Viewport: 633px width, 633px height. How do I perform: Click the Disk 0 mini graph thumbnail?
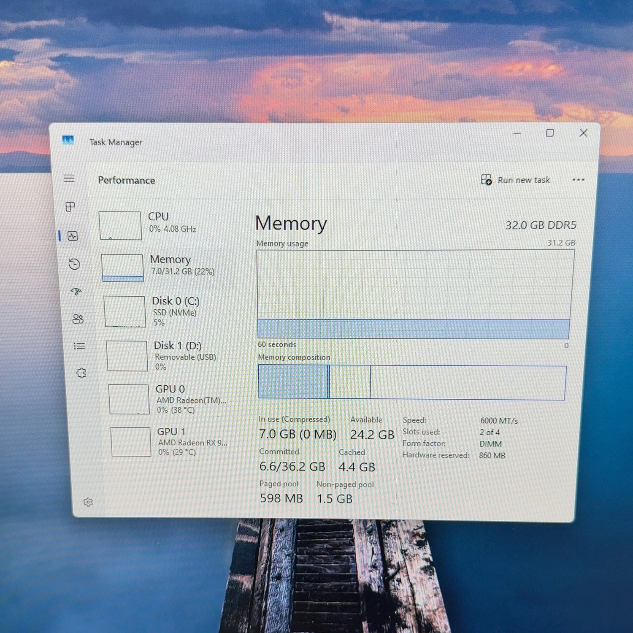point(124,311)
